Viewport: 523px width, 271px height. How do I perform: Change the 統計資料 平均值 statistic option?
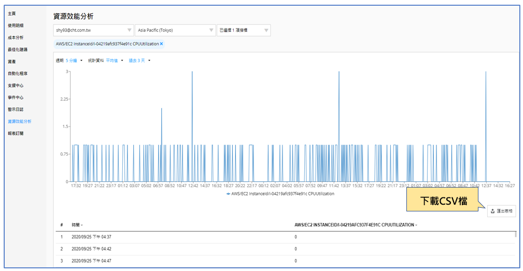tap(112, 61)
